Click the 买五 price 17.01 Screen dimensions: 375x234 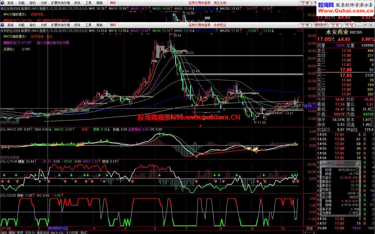click(346, 94)
